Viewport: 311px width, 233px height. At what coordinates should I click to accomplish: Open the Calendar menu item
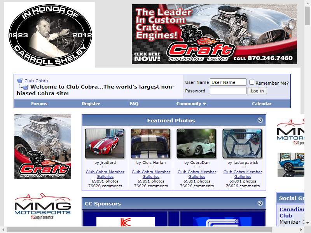(x=261, y=104)
